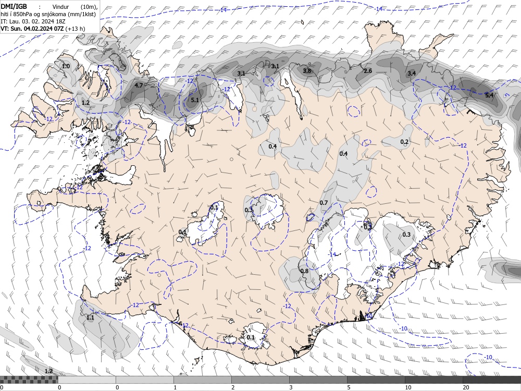This screenshot has width=521, height=391.
Task: Click the DMI/IGB title text
Action: 14,6
